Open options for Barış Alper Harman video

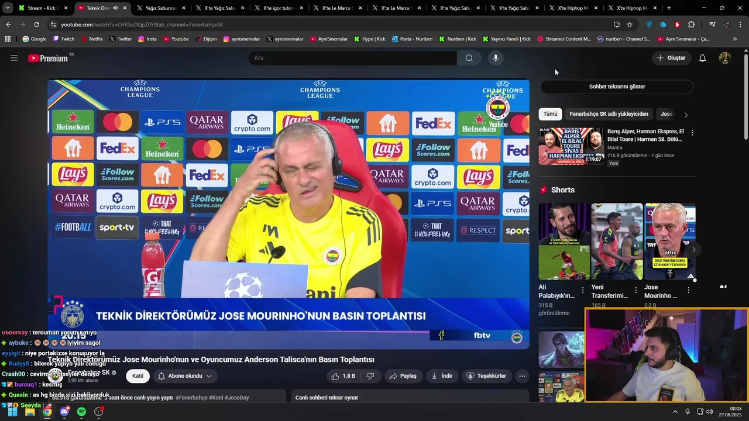[692, 133]
